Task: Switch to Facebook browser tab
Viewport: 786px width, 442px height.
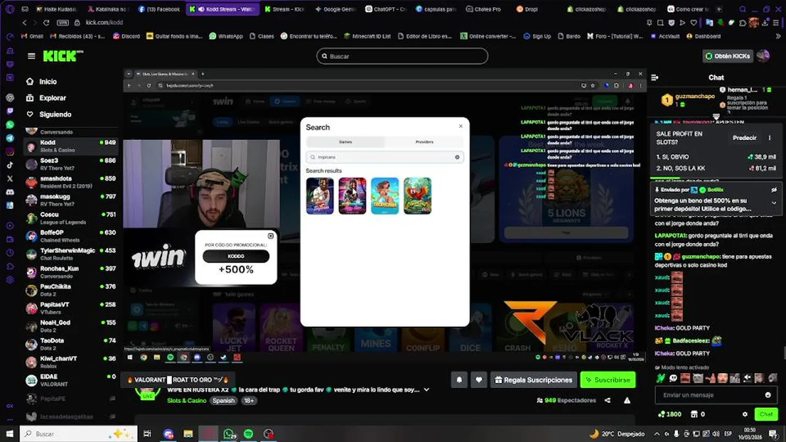Action: coord(159,9)
